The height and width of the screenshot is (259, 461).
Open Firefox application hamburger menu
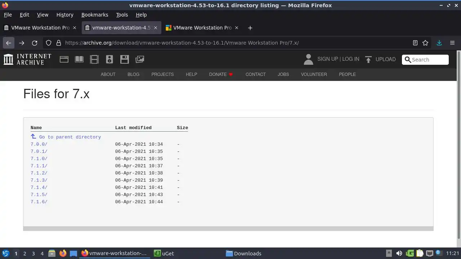click(452, 43)
